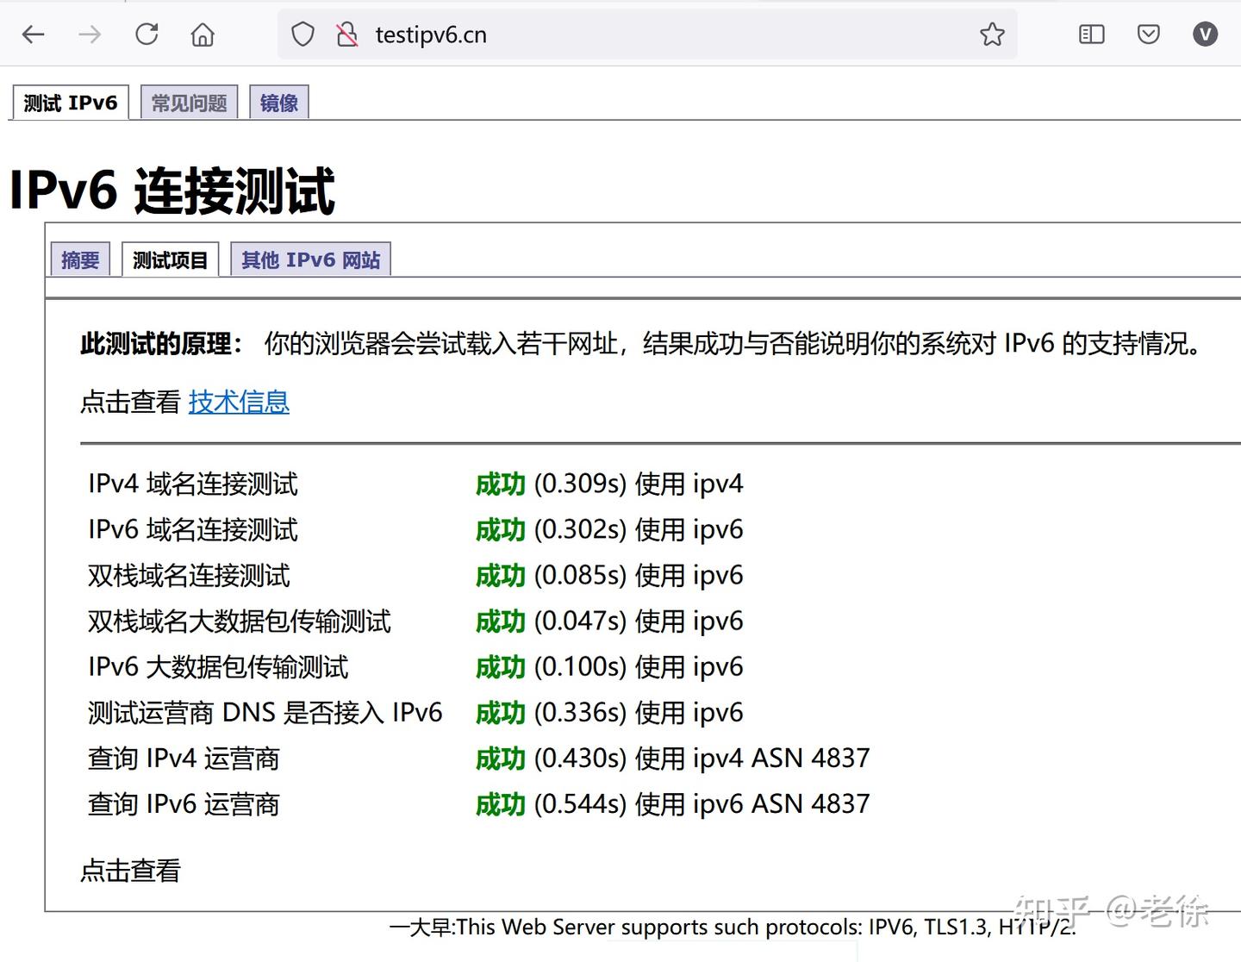
Task: Select the 测试项目 tab
Action: (x=170, y=259)
